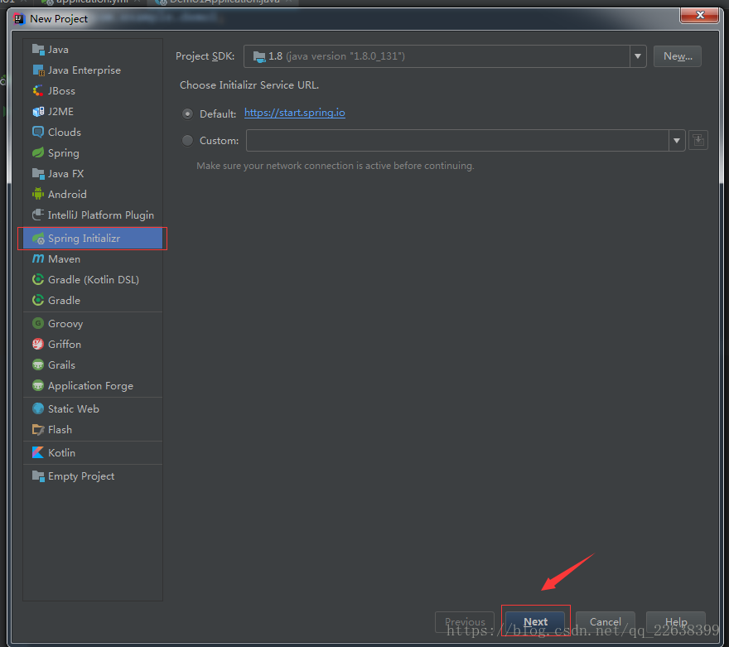Select the Static Web text label

74,409
